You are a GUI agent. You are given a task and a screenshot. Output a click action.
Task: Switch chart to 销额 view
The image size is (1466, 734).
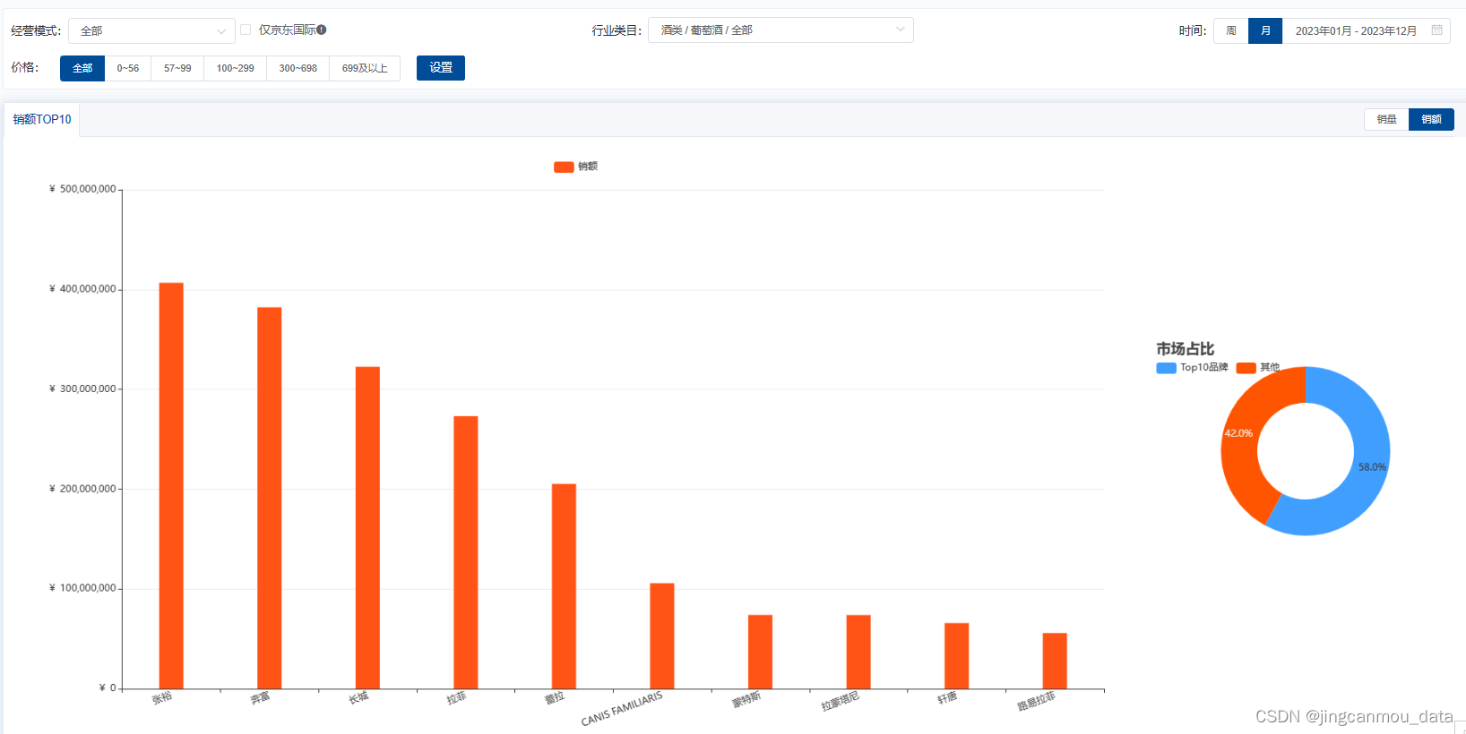point(1431,119)
